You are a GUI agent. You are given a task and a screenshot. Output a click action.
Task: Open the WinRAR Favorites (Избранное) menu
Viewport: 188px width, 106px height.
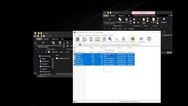[x=96, y=35]
